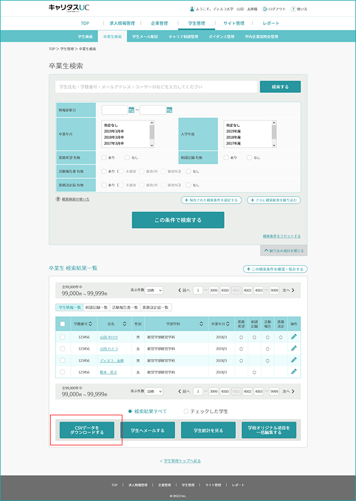Click the 学生へメールする button

coord(147,430)
